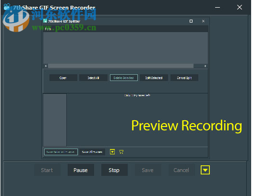Click the Start recording button

coord(47,170)
